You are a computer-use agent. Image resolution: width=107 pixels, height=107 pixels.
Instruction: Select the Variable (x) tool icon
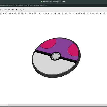coord(91,14)
